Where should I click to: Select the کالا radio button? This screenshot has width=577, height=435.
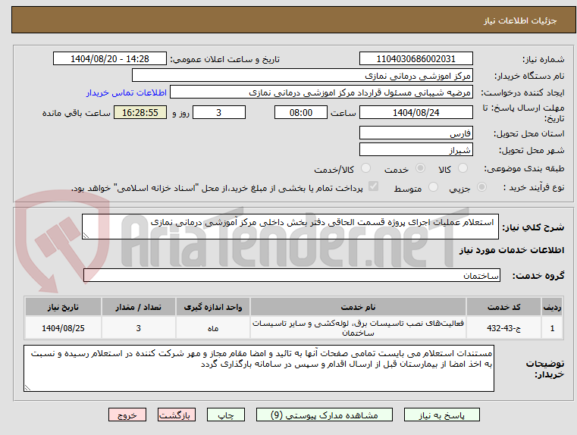point(463,168)
